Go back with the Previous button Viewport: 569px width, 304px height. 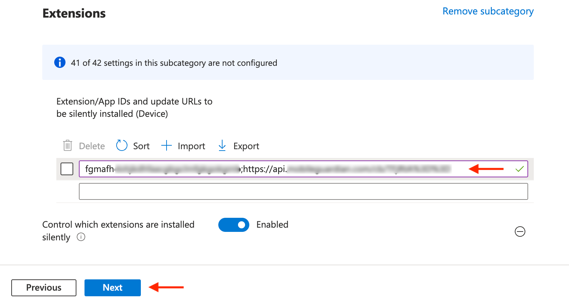pos(44,288)
